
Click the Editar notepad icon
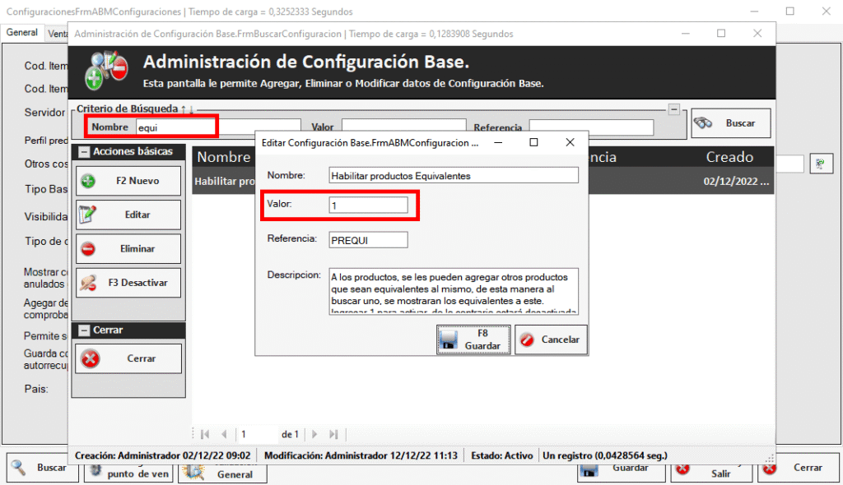click(x=89, y=215)
